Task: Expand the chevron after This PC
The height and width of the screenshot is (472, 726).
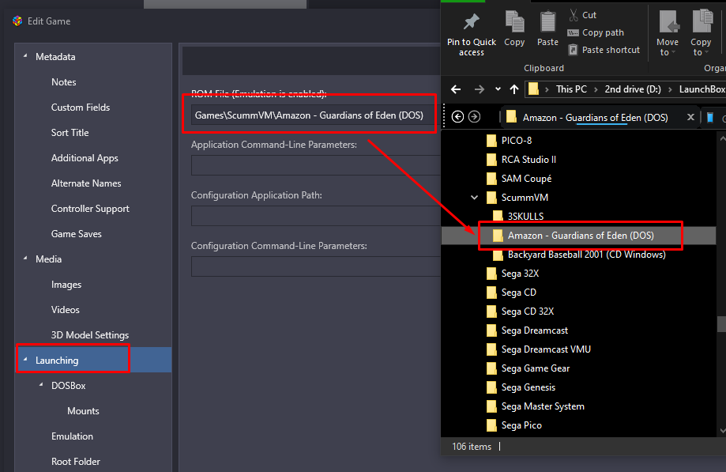Action: tap(596, 89)
